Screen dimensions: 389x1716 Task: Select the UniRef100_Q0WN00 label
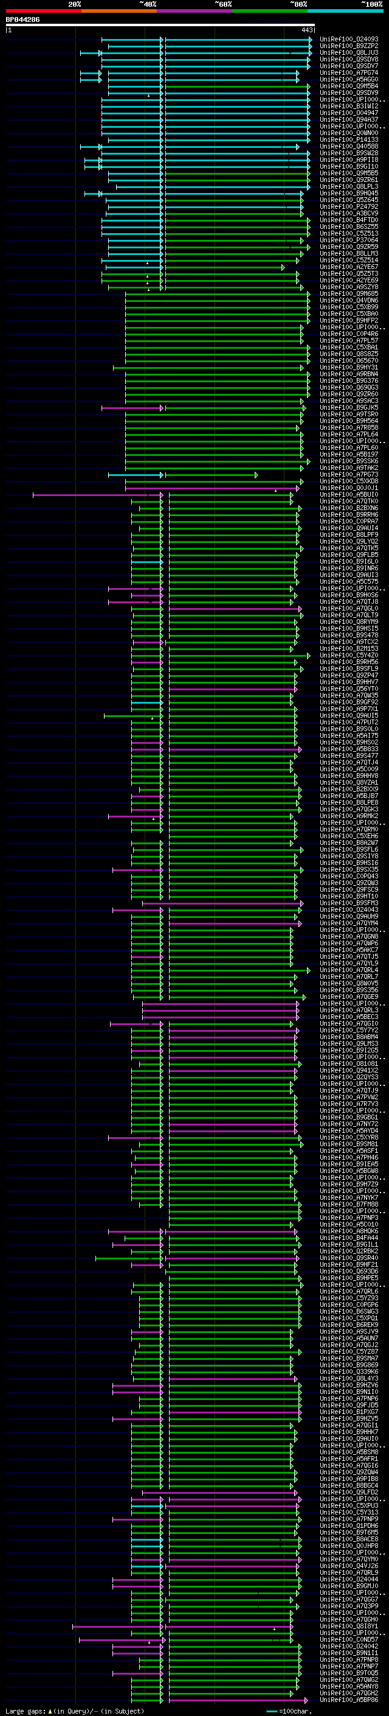click(x=348, y=133)
